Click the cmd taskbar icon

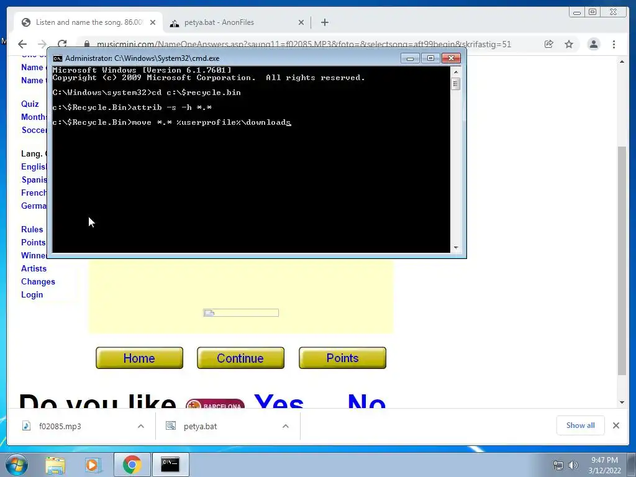click(x=170, y=465)
